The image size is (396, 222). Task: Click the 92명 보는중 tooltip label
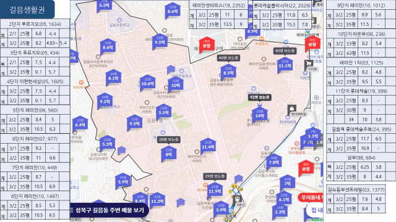(260, 97)
